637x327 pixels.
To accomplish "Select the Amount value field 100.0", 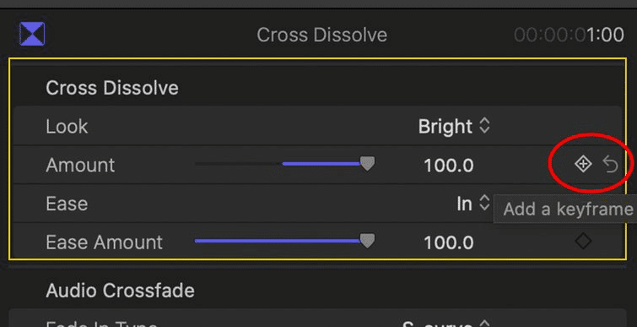I will (x=449, y=166).
